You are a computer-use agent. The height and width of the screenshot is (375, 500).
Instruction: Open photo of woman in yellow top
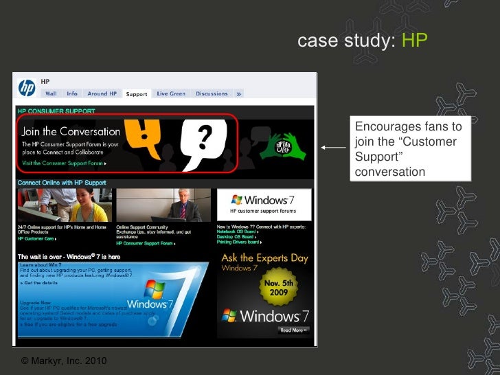[x=65, y=205]
